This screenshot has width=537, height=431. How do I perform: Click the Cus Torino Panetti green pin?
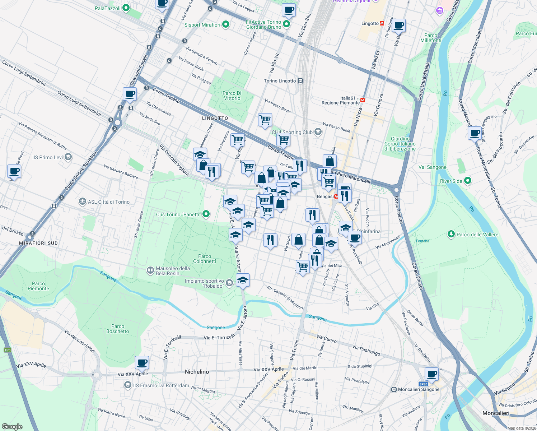pyautogui.click(x=206, y=213)
